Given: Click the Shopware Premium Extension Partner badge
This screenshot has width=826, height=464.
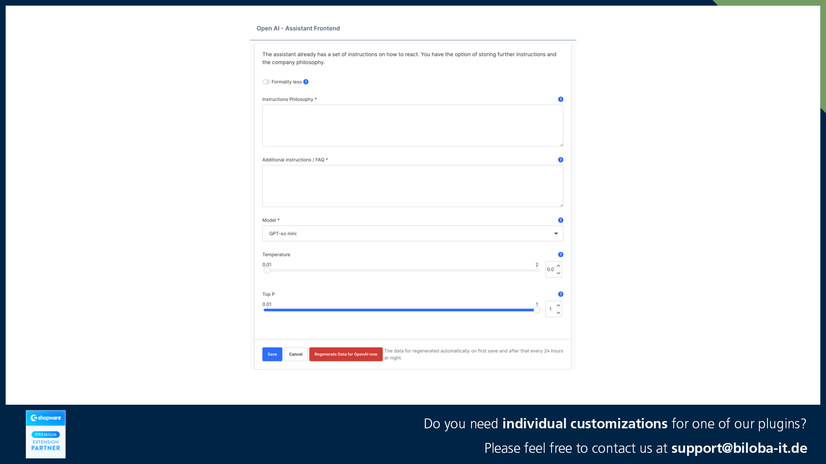Looking at the screenshot, I should tap(46, 434).
